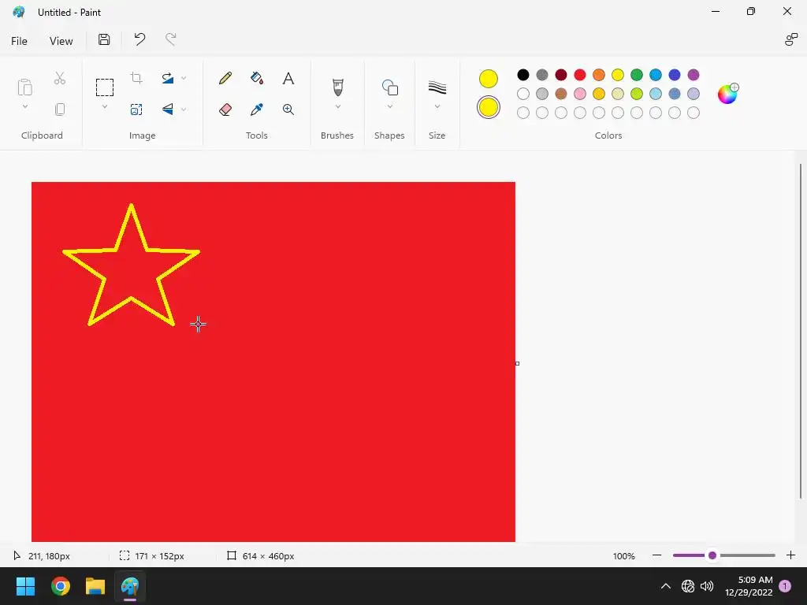Click the Rotate icon
Image resolution: width=807 pixels, height=605 pixels.
167,78
